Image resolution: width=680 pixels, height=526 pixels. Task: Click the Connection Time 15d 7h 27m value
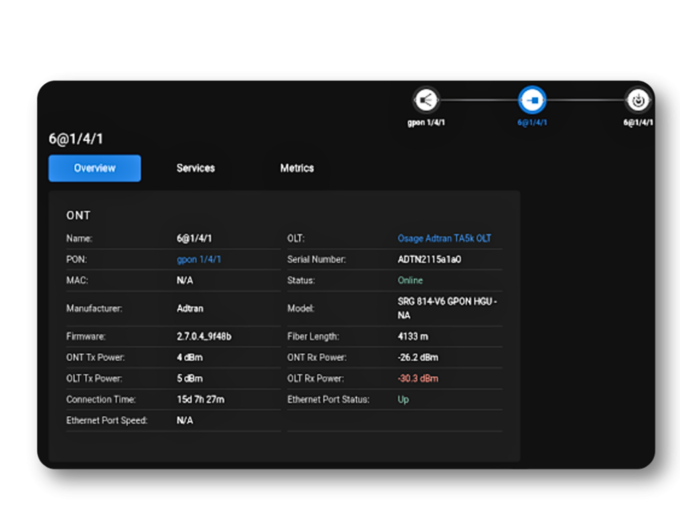pyautogui.click(x=200, y=399)
